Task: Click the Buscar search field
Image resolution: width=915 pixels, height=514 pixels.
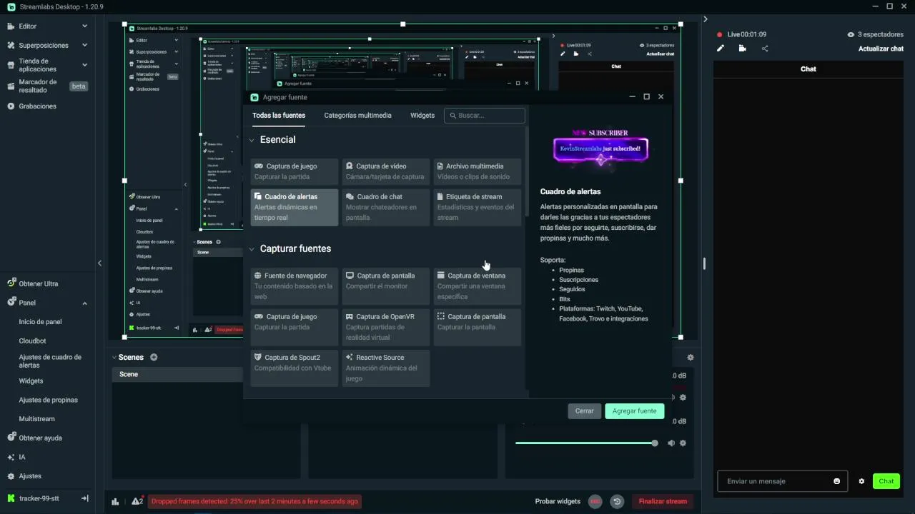Action: (485, 116)
